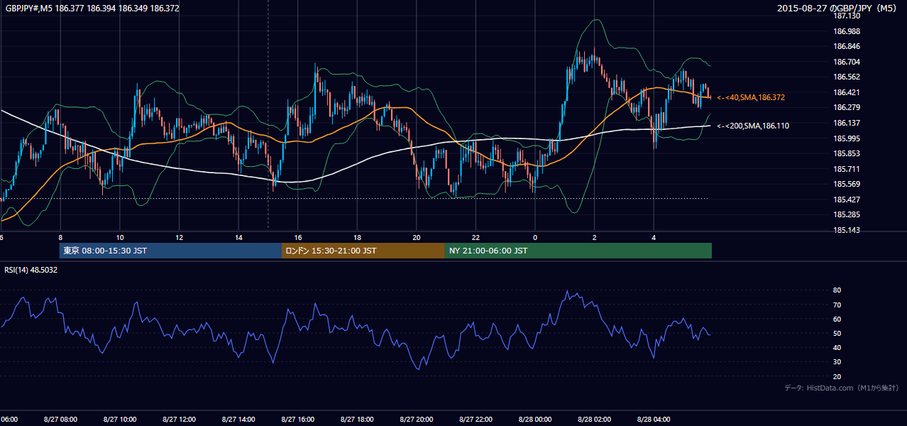Select the Tokyo 08:00-15:30 JST session bar

[170, 251]
